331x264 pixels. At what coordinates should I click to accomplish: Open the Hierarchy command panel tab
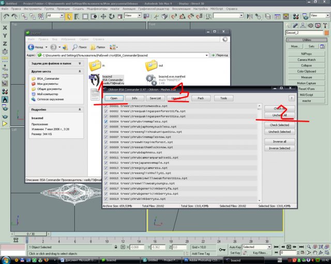click(303, 26)
